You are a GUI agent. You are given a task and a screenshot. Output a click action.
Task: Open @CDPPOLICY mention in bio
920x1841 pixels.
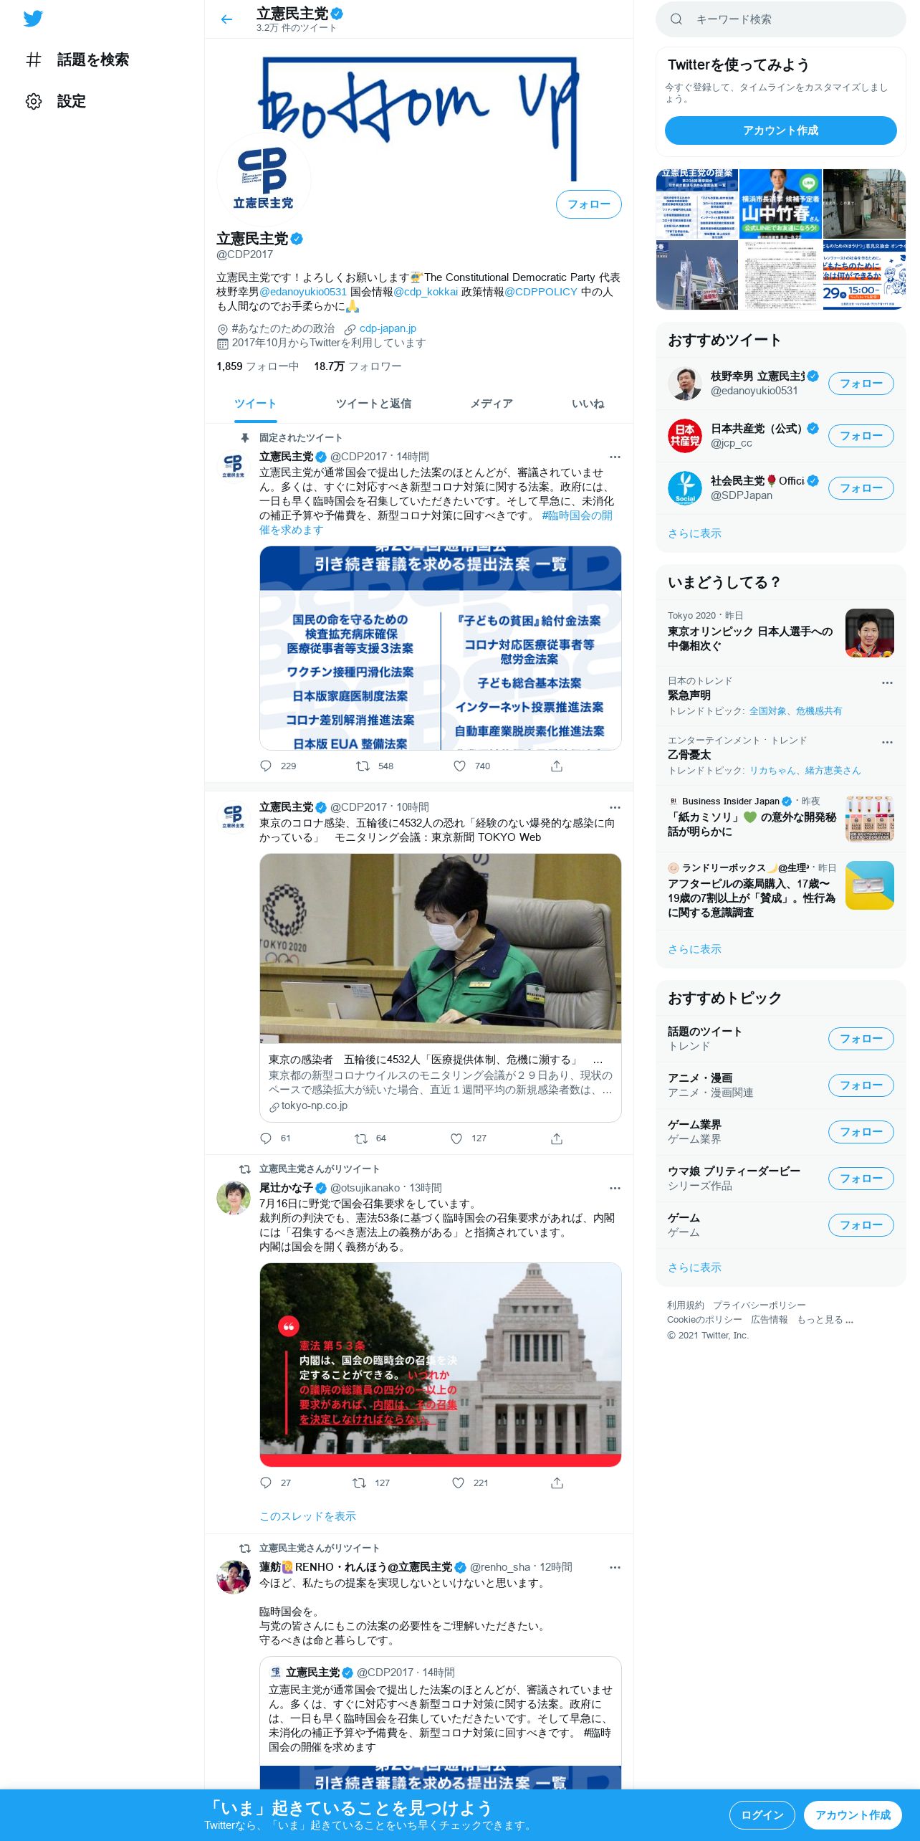(541, 292)
